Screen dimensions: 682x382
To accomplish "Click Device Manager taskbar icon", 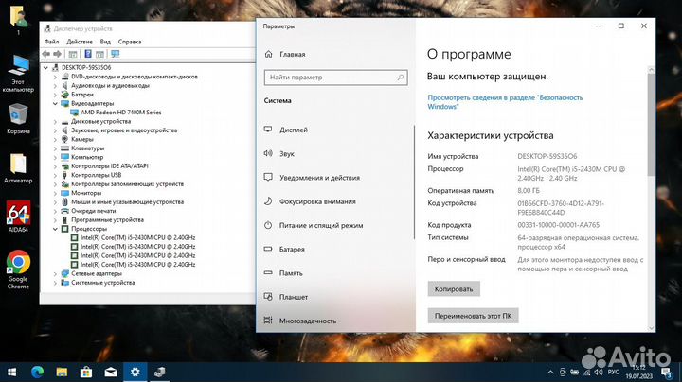I will pos(160,372).
